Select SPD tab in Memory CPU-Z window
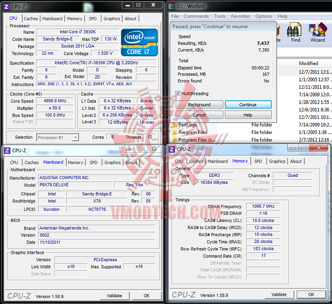The width and height of the screenshot is (332, 304). point(258,161)
